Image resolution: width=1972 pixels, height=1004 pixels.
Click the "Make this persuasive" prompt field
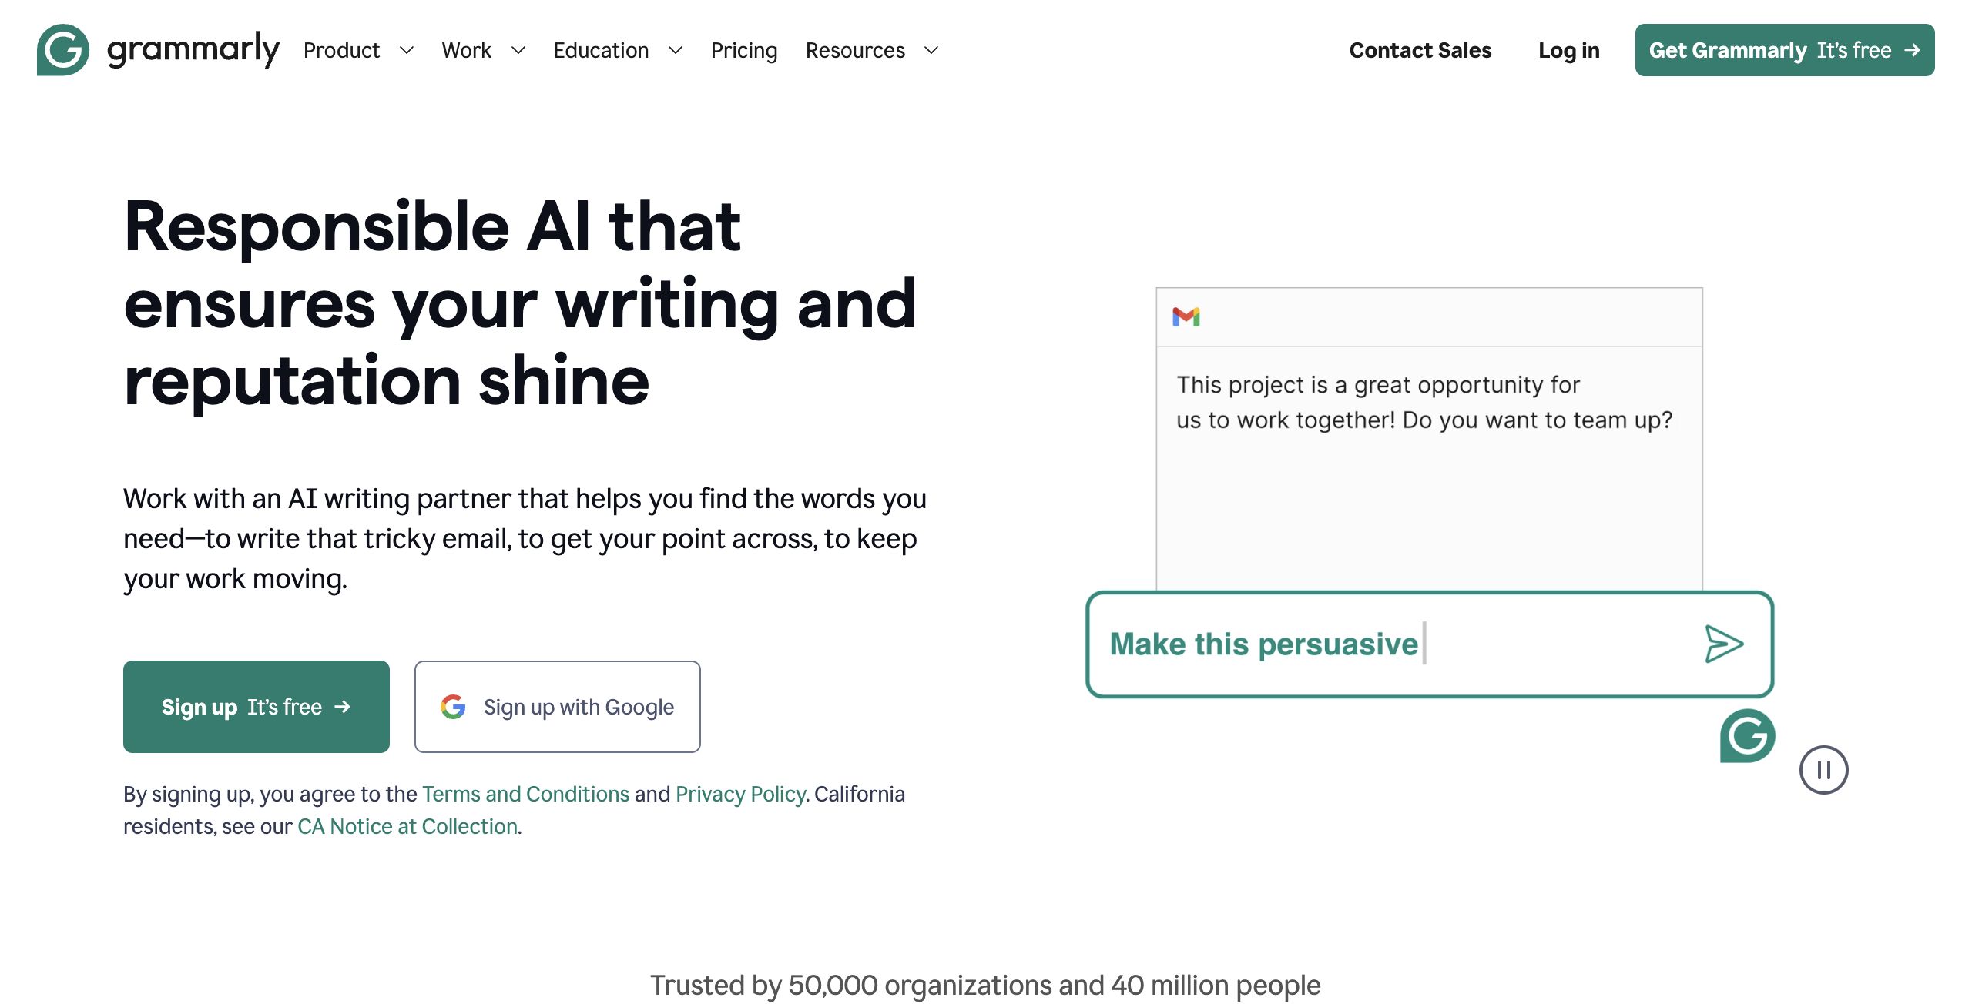click(1387, 644)
